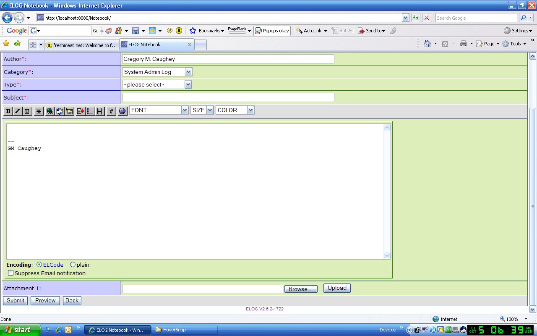The image size is (537, 336).
Task: Open the Category dropdown
Action: pyautogui.click(x=157, y=72)
